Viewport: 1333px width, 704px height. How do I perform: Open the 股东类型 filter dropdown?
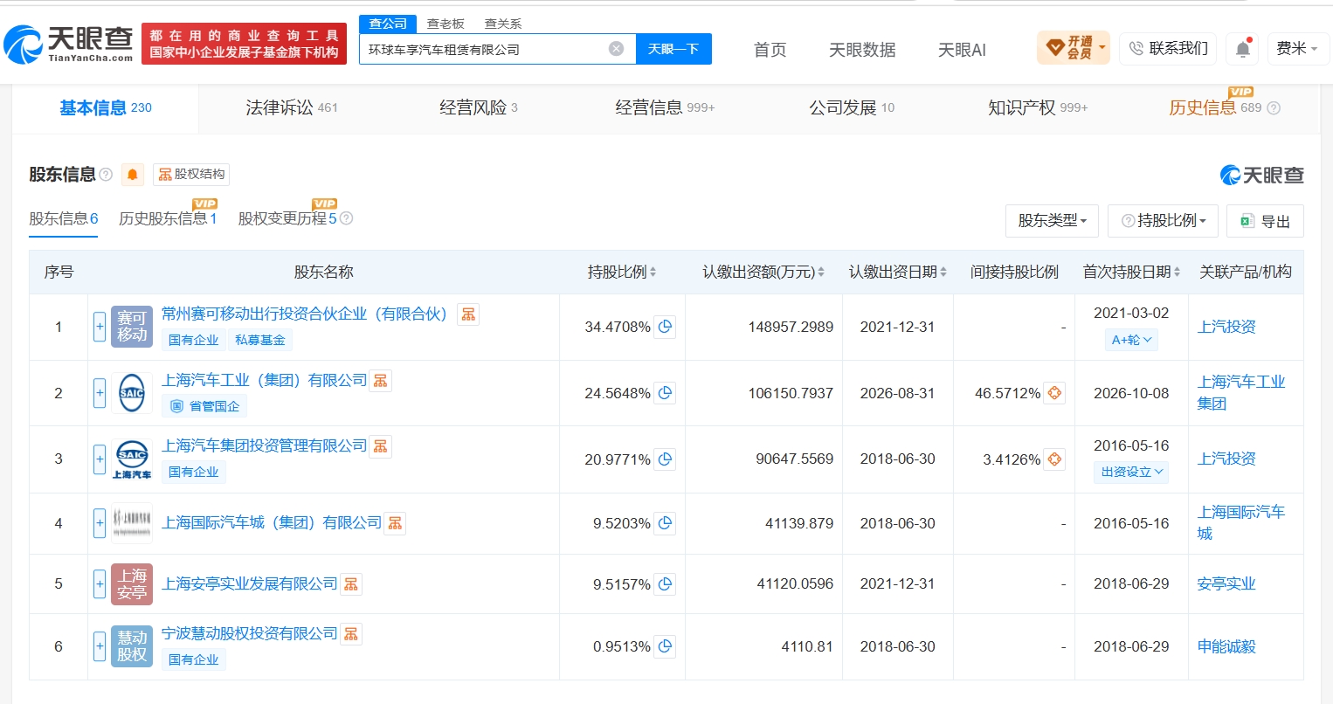click(x=1052, y=221)
